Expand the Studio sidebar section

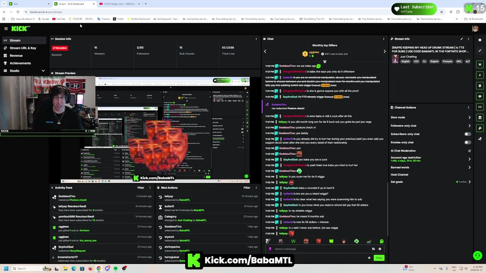[x=43, y=71]
